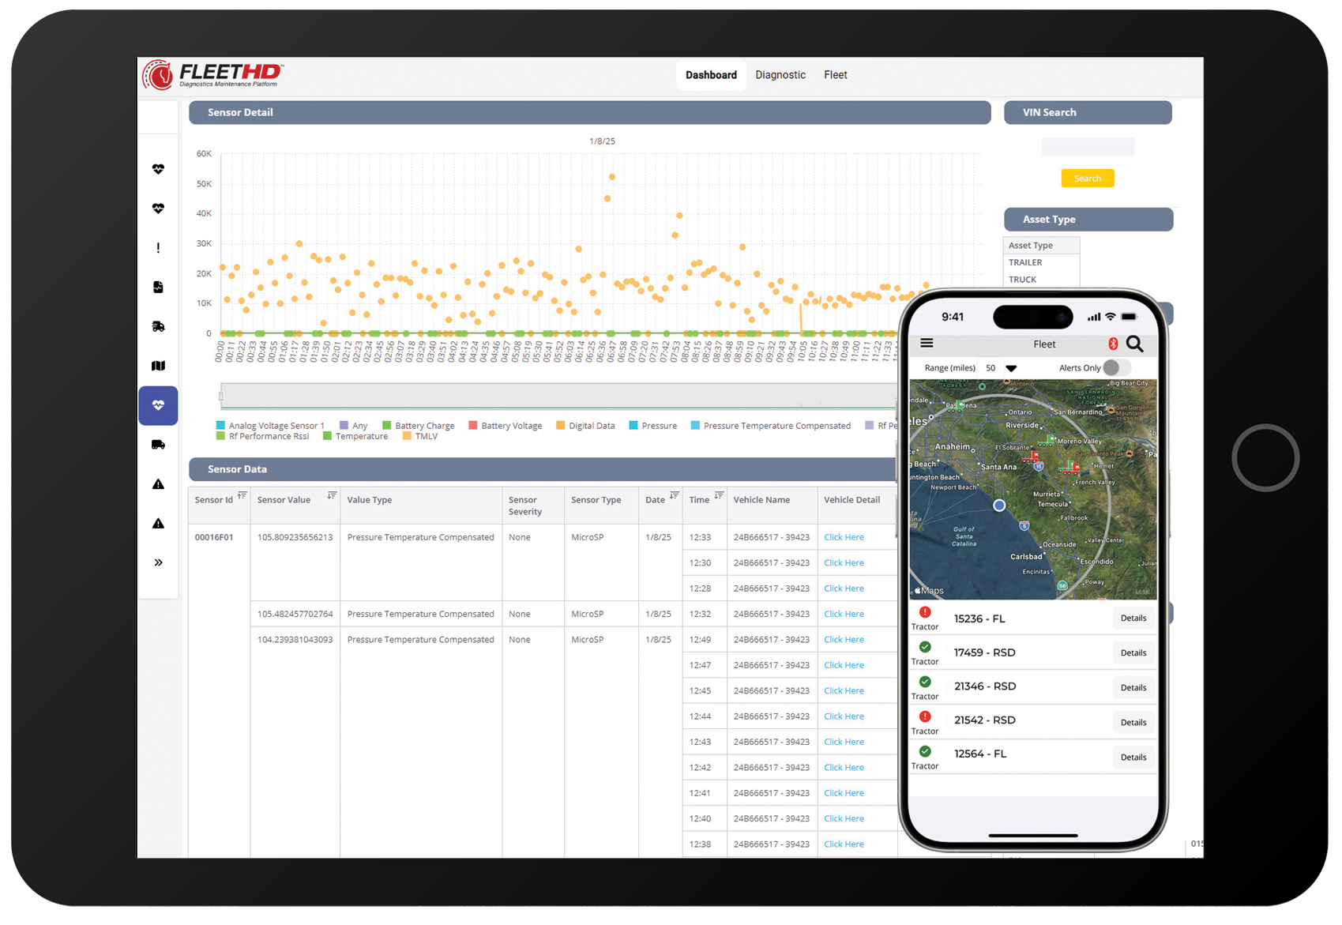Open the document report icon in the sidebar
The height and width of the screenshot is (925, 1342).
coord(158,288)
